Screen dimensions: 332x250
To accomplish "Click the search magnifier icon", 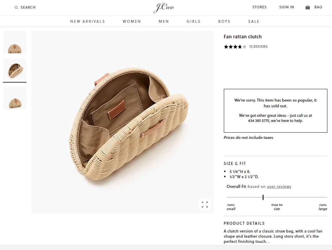I will coord(16,7).
